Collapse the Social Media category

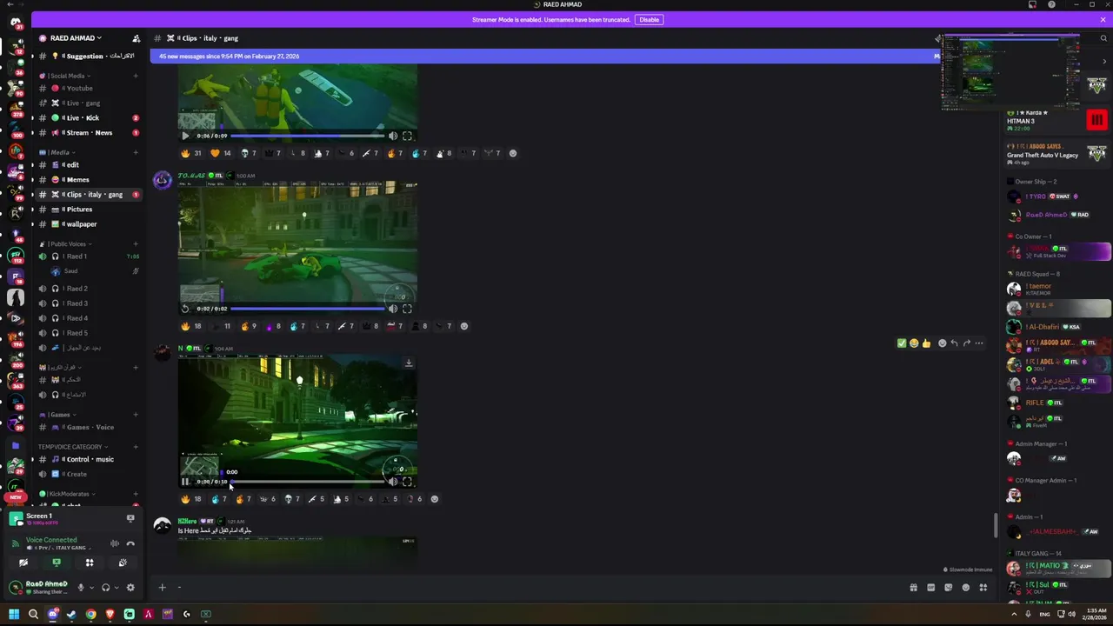(x=66, y=76)
